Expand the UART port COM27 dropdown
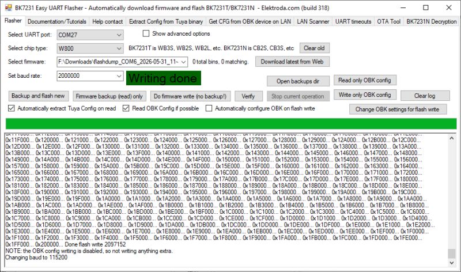Screen dimensions: 461x272 tap(119, 35)
